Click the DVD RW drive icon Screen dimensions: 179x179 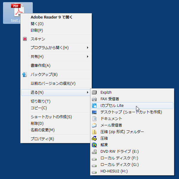(94, 152)
